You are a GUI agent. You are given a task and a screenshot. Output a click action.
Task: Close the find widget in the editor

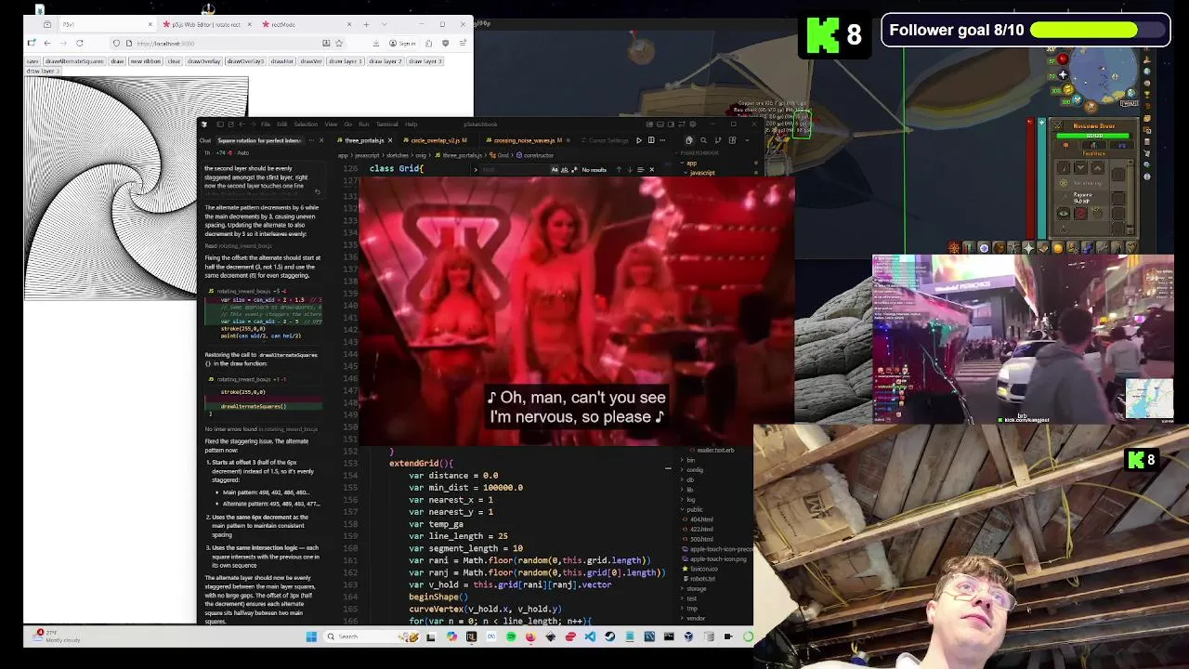point(651,169)
